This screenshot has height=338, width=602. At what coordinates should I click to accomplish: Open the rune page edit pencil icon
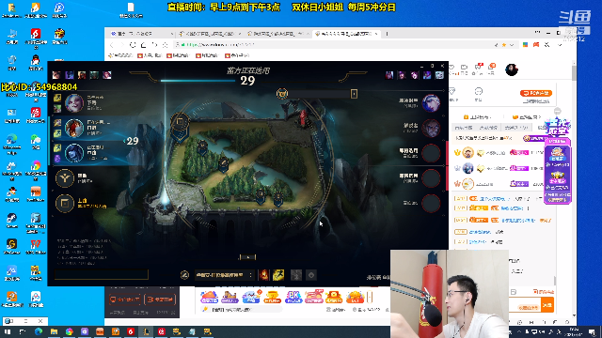click(184, 275)
